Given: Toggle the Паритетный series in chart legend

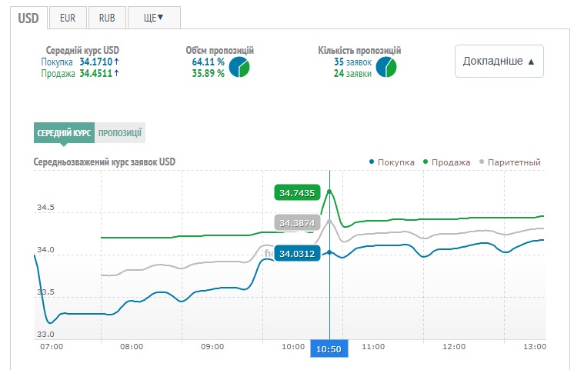Looking at the screenshot, I should 509,162.
